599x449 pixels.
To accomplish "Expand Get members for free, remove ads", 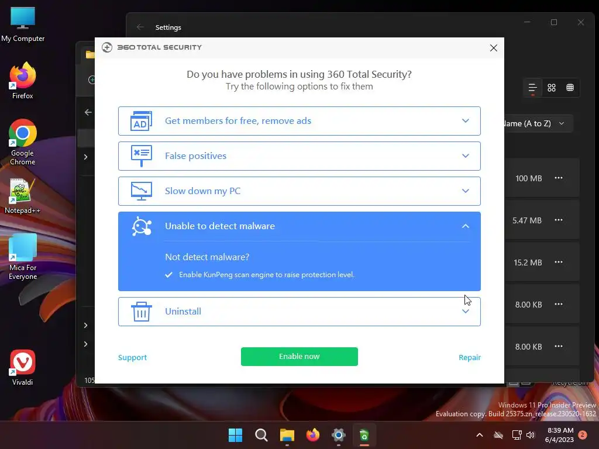I will 465,120.
